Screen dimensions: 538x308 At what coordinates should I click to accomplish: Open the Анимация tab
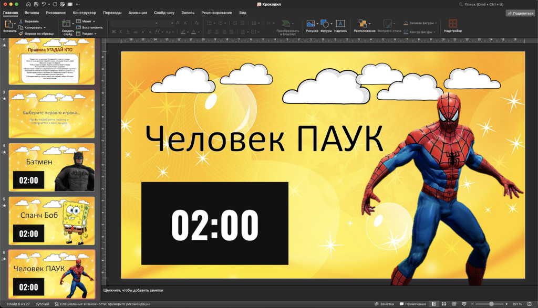(x=138, y=13)
